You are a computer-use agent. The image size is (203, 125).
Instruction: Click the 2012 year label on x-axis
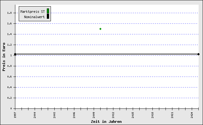[113, 114]
